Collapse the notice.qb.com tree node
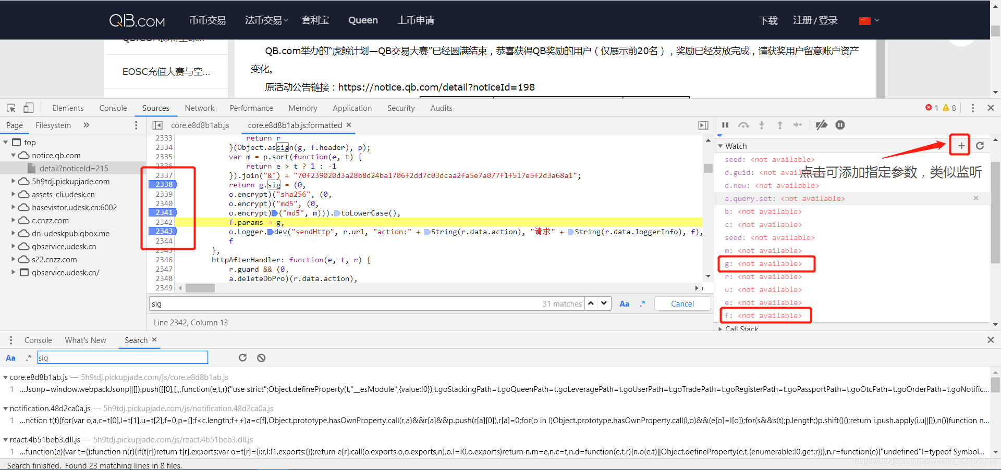 point(14,155)
